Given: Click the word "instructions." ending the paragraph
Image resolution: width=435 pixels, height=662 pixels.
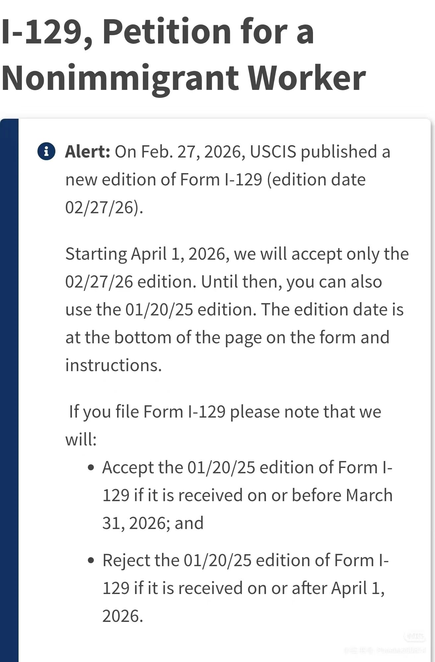Looking at the screenshot, I should [113, 365].
